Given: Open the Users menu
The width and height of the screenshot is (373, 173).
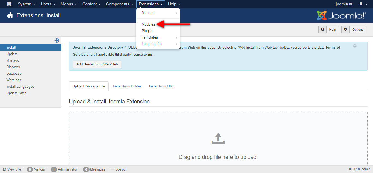Looking at the screenshot, I should click(x=48, y=4).
